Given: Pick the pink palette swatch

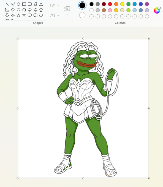Looking at the screenshot, I should 110,10.
